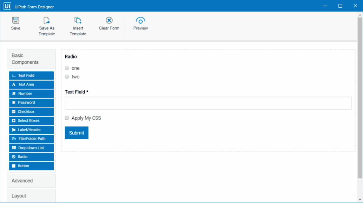Add a Number component
The image size is (363, 203).
[x=31, y=93]
